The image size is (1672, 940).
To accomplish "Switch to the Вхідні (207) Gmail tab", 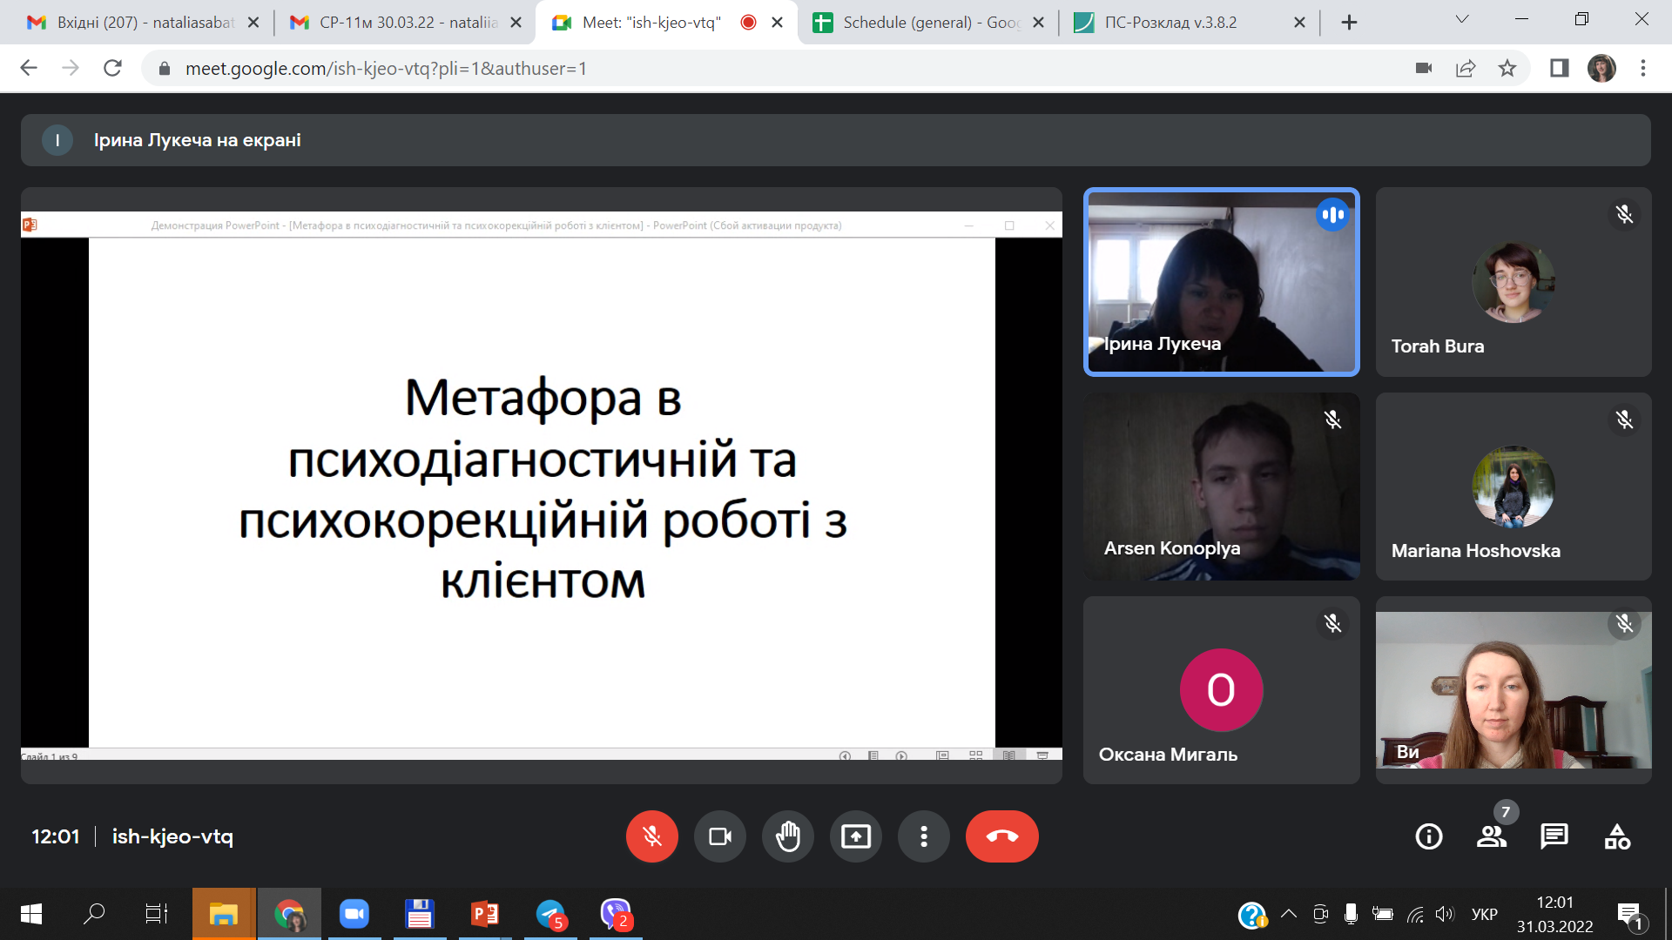I will pyautogui.click(x=144, y=23).
